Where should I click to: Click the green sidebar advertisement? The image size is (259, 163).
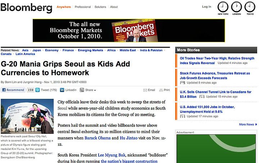216,149
